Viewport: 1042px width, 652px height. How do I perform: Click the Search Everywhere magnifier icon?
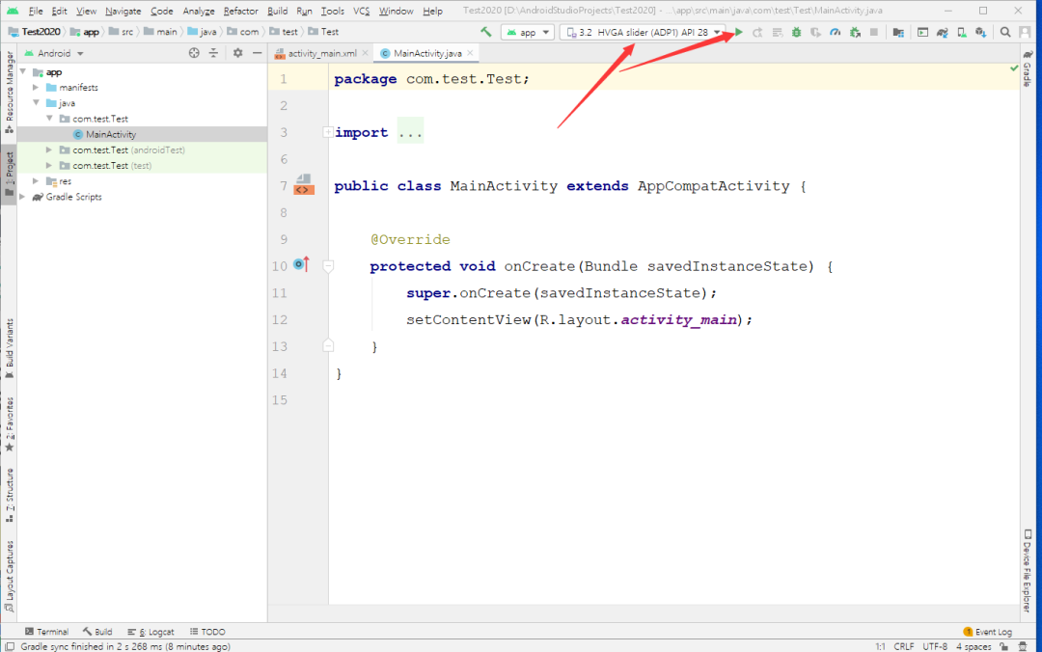1005,32
